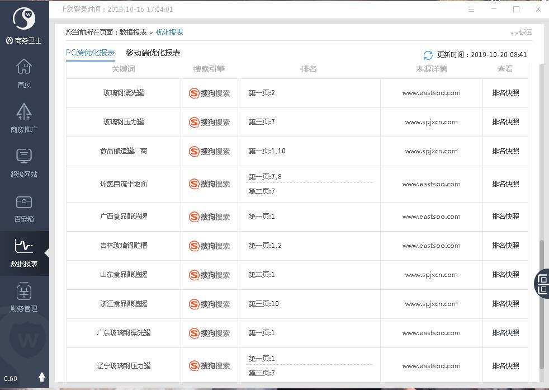Screen dimensions: 549x390
Task: Click the upload arrow icon at bottom left
Action: (41, 378)
